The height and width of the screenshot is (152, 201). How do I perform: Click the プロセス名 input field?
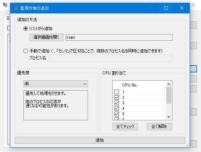click(111, 58)
